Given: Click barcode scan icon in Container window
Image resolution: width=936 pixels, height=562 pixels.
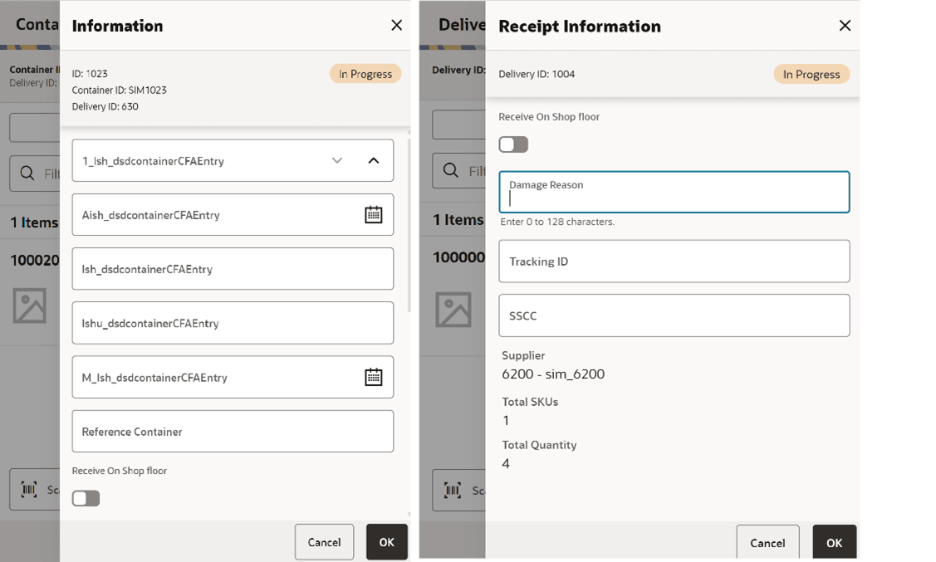Looking at the screenshot, I should click(x=29, y=490).
